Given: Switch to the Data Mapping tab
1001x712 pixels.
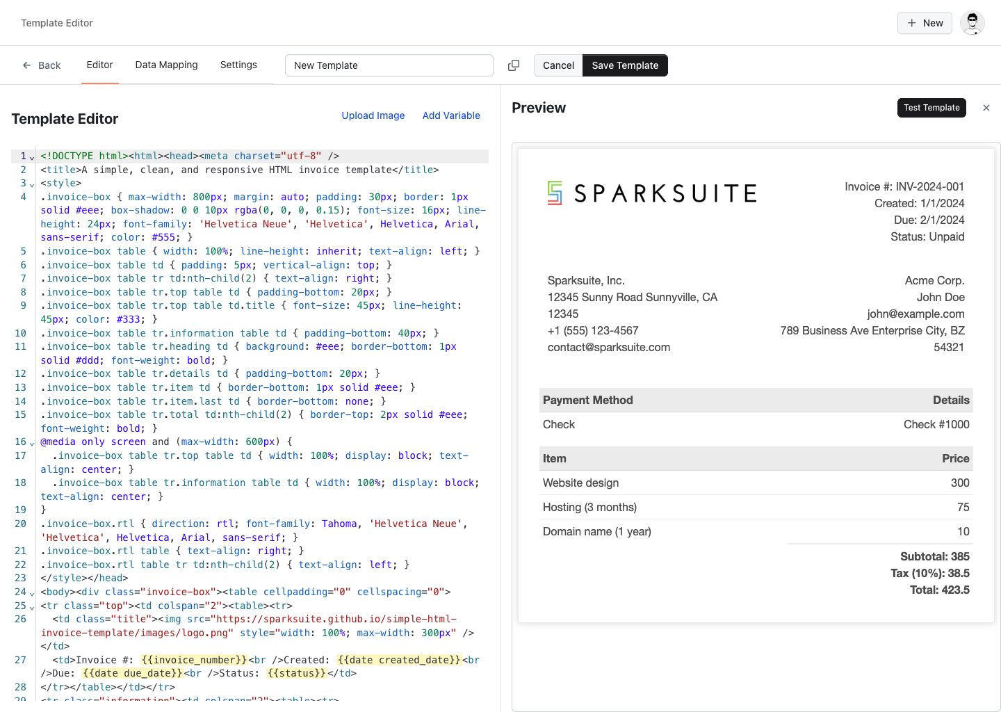Looking at the screenshot, I should point(167,65).
